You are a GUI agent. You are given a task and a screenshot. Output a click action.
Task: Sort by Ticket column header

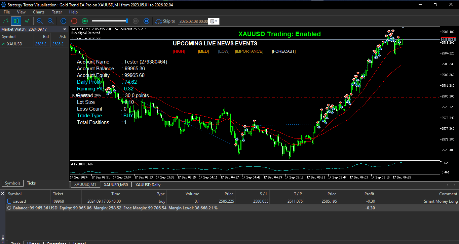click(58, 194)
